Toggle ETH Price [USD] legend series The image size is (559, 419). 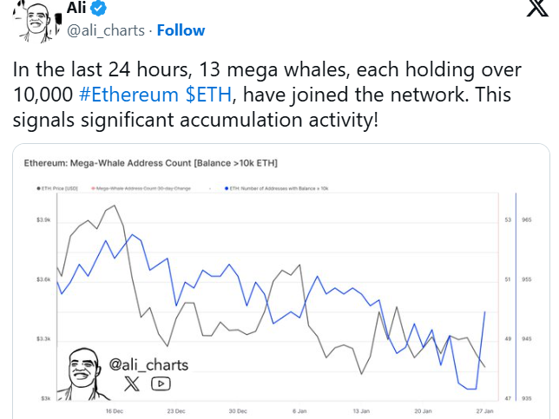[x=57, y=188]
